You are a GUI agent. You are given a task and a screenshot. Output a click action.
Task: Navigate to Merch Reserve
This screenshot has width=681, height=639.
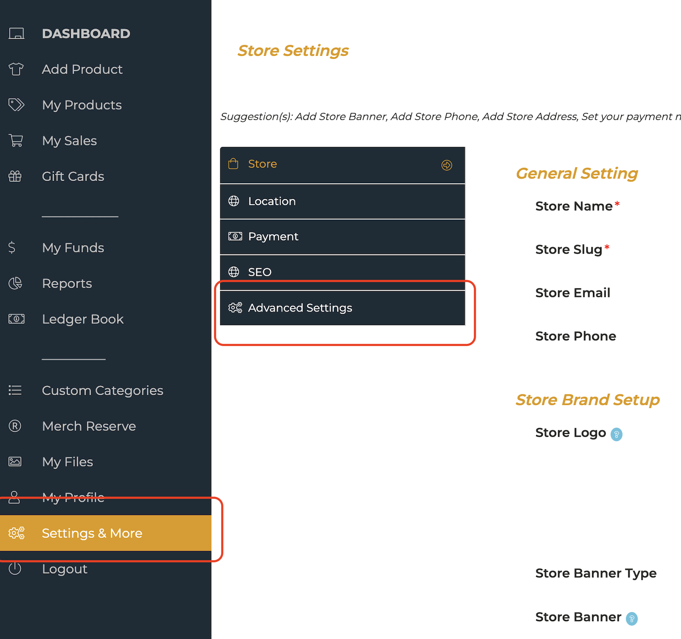click(89, 426)
